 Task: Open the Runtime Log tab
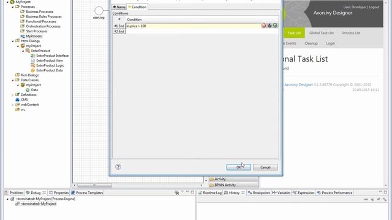coord(209,193)
